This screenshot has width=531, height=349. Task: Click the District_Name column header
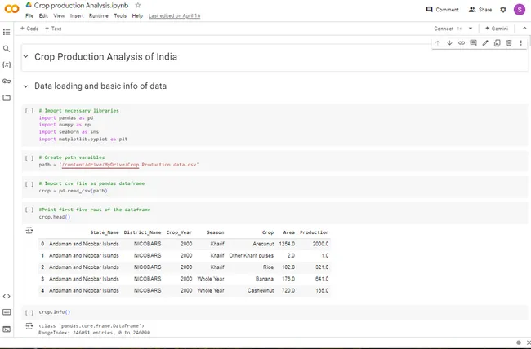coord(143,232)
